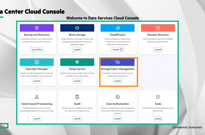Click the Block Storage title

(x=77, y=35)
